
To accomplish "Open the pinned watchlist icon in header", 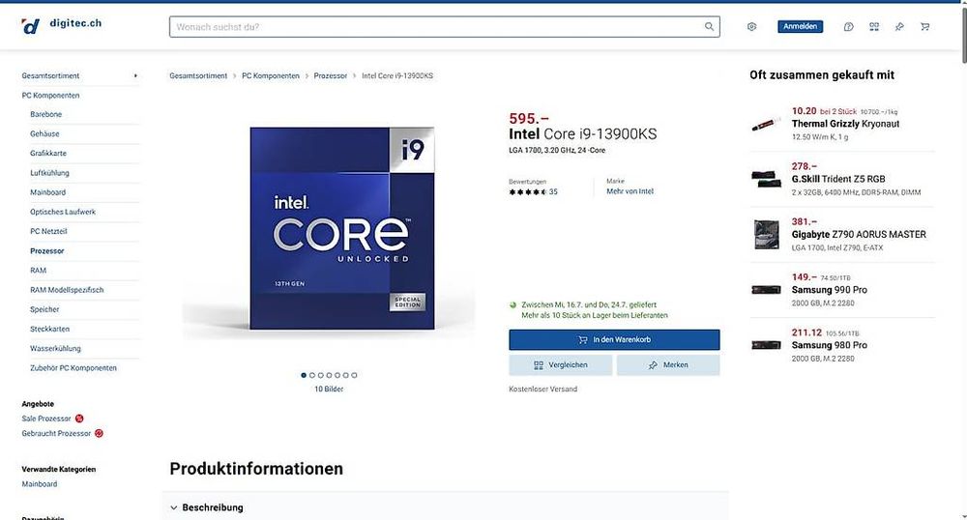I will pos(899,26).
